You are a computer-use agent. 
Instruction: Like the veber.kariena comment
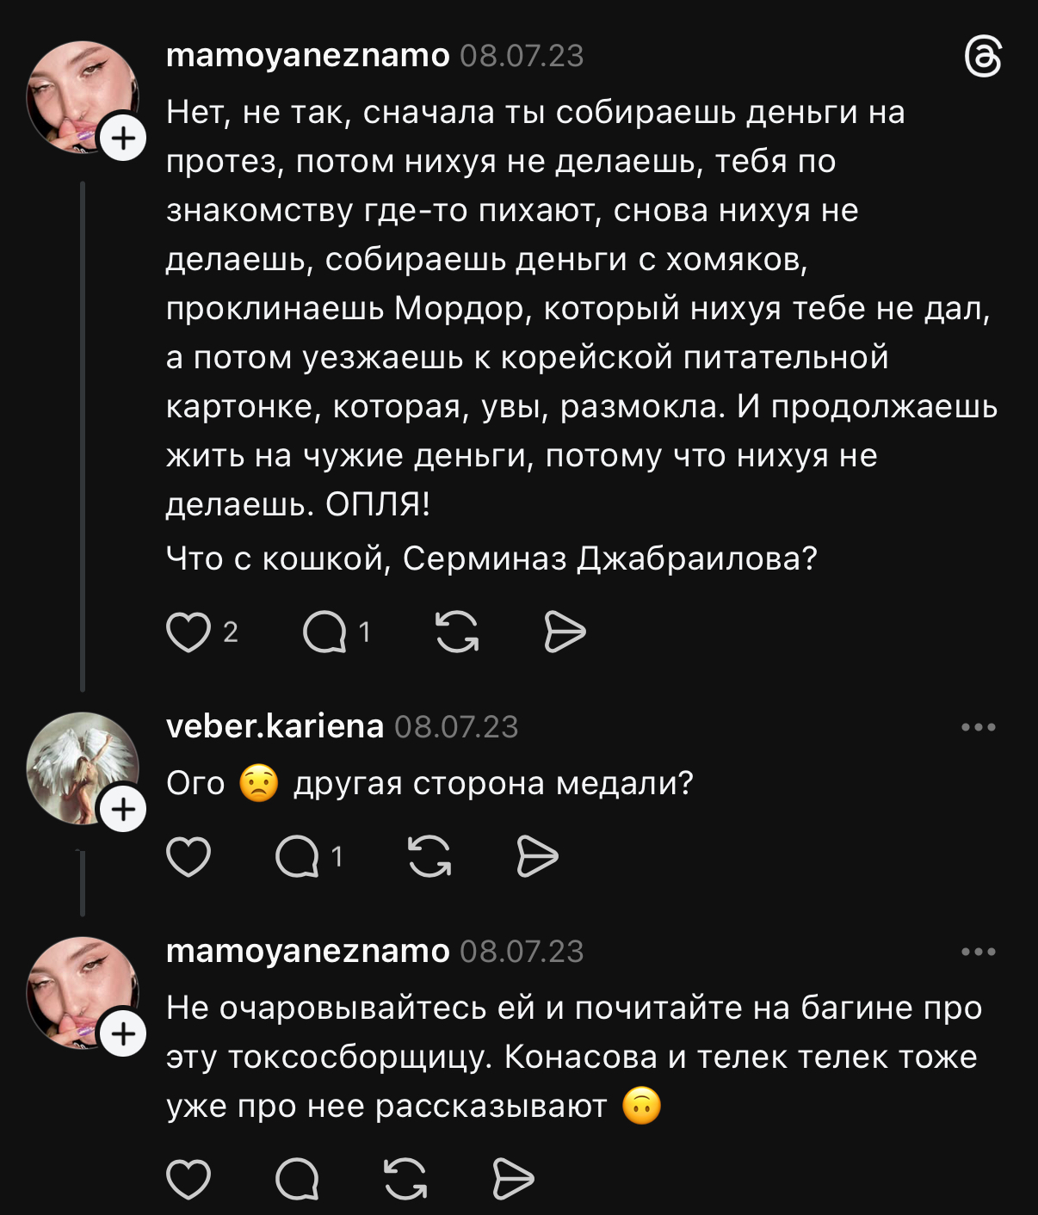[188, 856]
